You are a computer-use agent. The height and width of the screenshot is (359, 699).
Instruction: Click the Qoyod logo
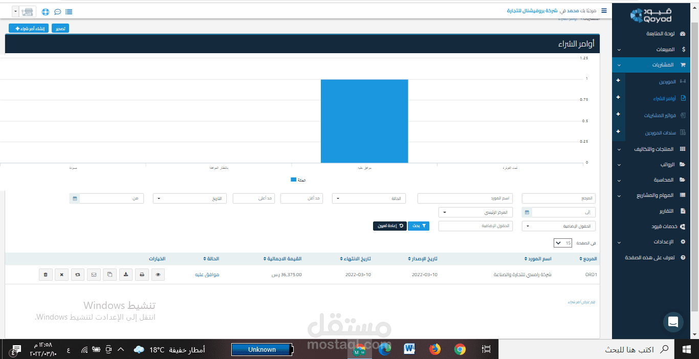click(x=651, y=16)
